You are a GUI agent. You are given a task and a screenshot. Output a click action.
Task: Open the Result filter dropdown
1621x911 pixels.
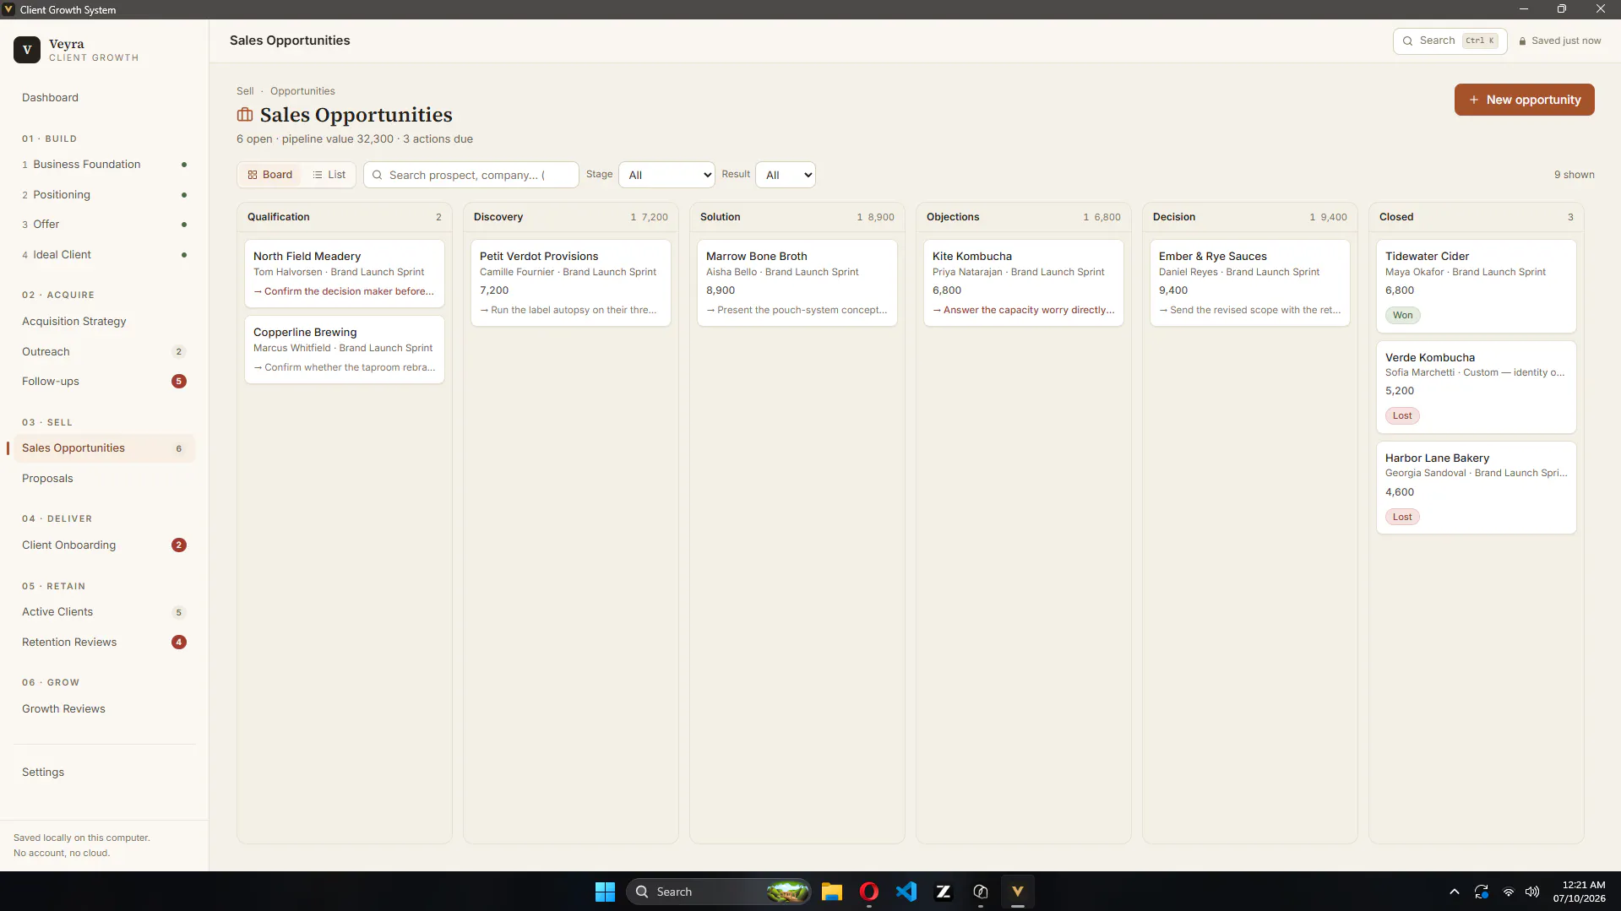tap(786, 175)
